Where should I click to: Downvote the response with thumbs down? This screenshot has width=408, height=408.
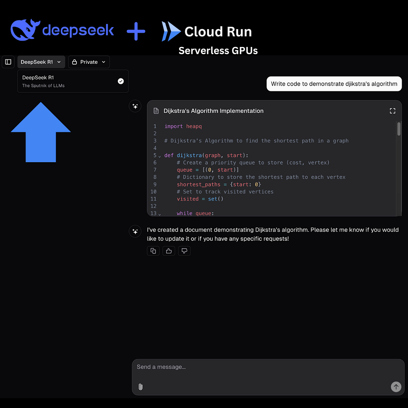tap(184, 251)
